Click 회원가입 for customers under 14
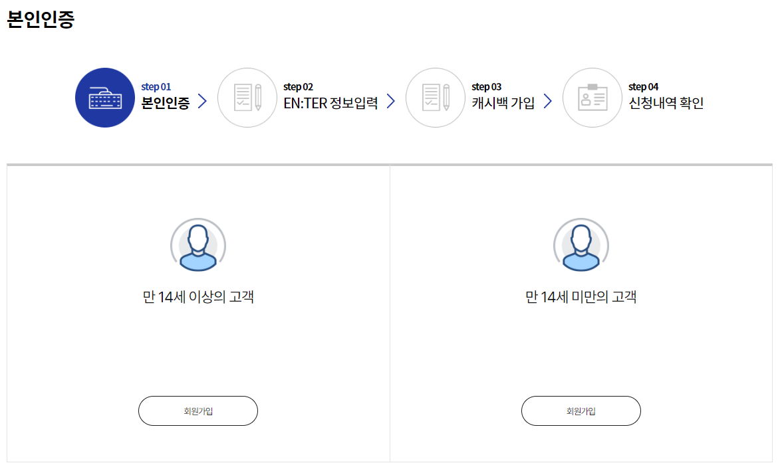Viewport: 784px width, 467px height. (581, 411)
